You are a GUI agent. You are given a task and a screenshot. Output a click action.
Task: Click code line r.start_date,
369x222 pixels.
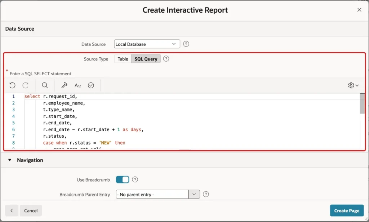(60, 116)
